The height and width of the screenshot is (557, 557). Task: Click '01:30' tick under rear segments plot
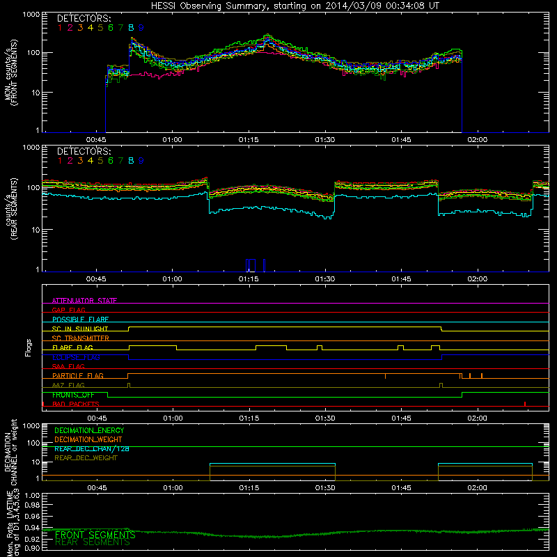coord(324,279)
